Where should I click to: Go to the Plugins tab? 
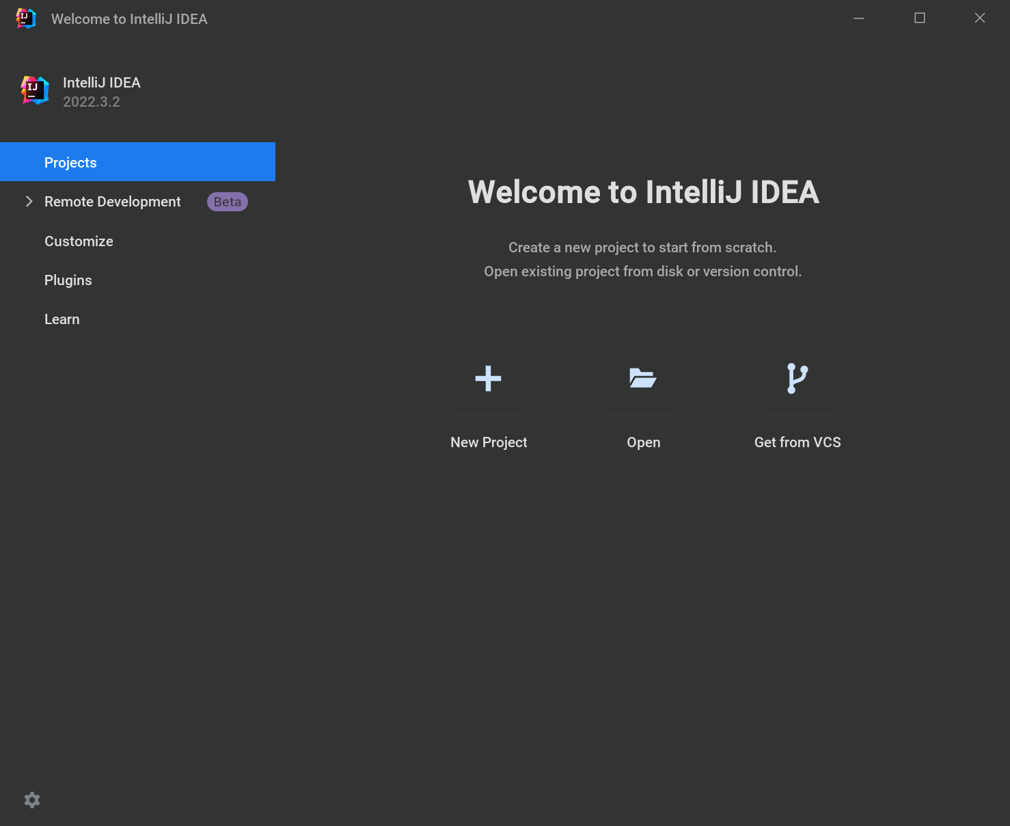point(68,280)
